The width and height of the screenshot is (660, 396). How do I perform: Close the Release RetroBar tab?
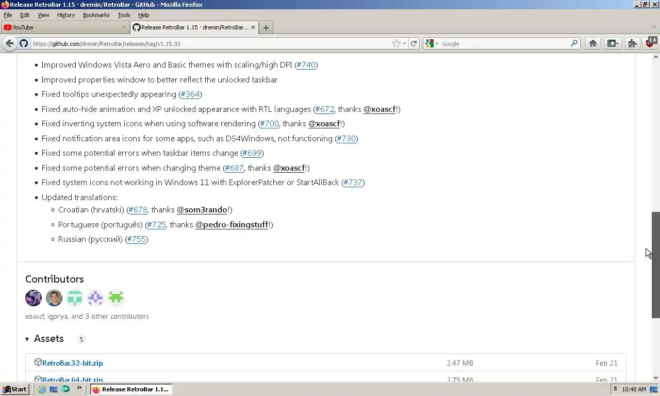click(253, 27)
